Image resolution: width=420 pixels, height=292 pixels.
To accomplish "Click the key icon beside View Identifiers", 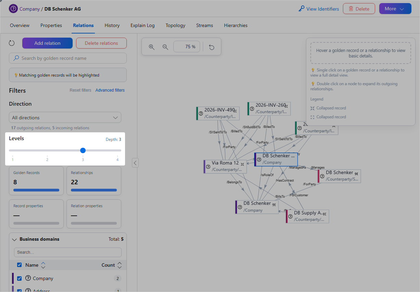I will click(301, 9).
